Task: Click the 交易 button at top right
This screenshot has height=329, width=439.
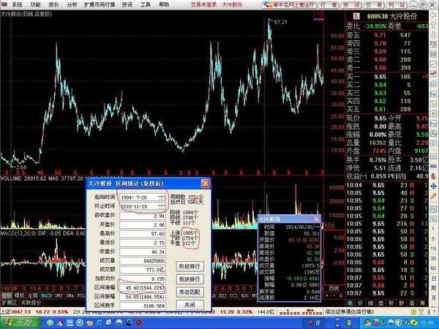Action: (375, 4)
